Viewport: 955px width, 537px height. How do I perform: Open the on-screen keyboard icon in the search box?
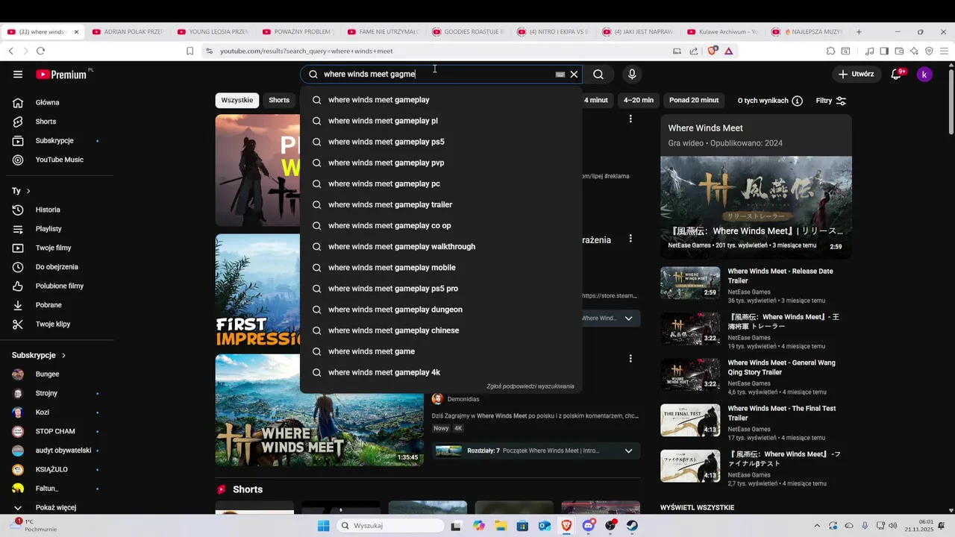560,75
